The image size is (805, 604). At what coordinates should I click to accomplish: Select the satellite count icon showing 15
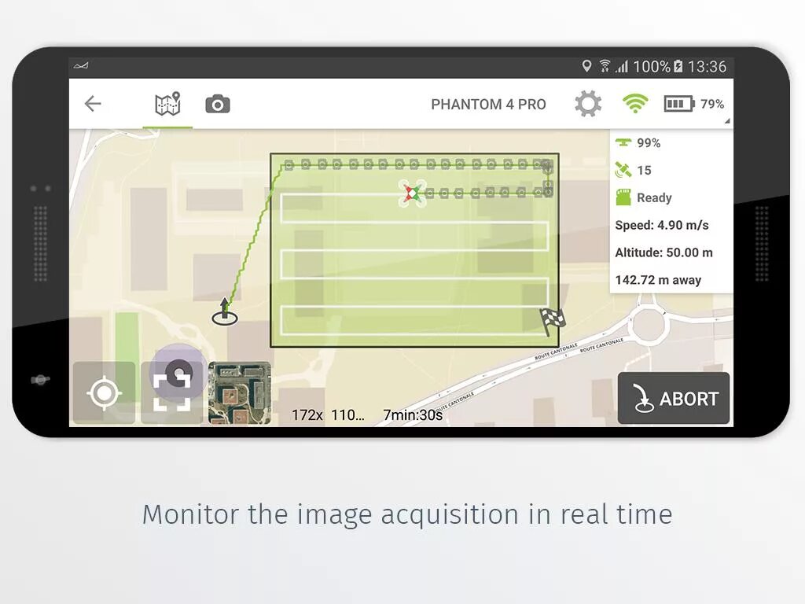click(623, 170)
